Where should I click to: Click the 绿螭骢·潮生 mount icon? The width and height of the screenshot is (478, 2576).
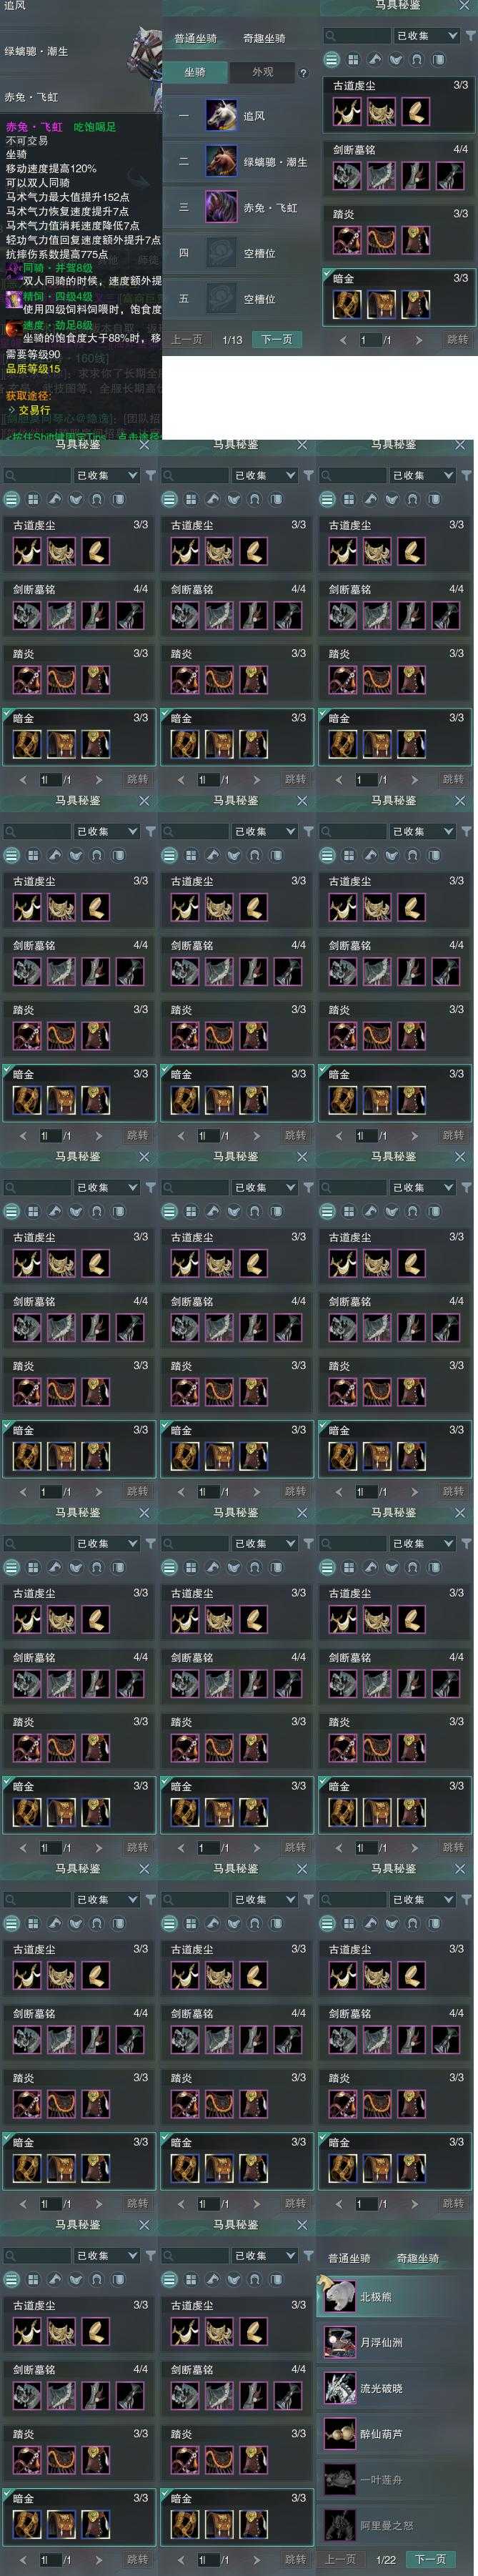click(x=221, y=161)
